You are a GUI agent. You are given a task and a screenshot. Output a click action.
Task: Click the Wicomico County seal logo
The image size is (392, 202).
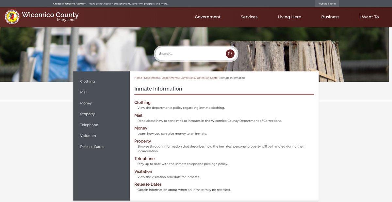pyautogui.click(x=12, y=17)
